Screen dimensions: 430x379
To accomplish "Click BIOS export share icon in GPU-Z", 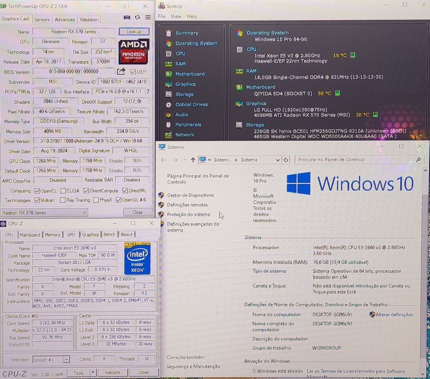I will 121,71.
